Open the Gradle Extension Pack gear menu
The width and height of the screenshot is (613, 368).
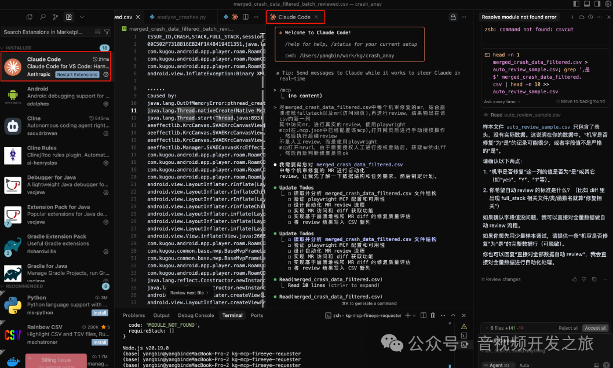pyautogui.click(x=105, y=252)
